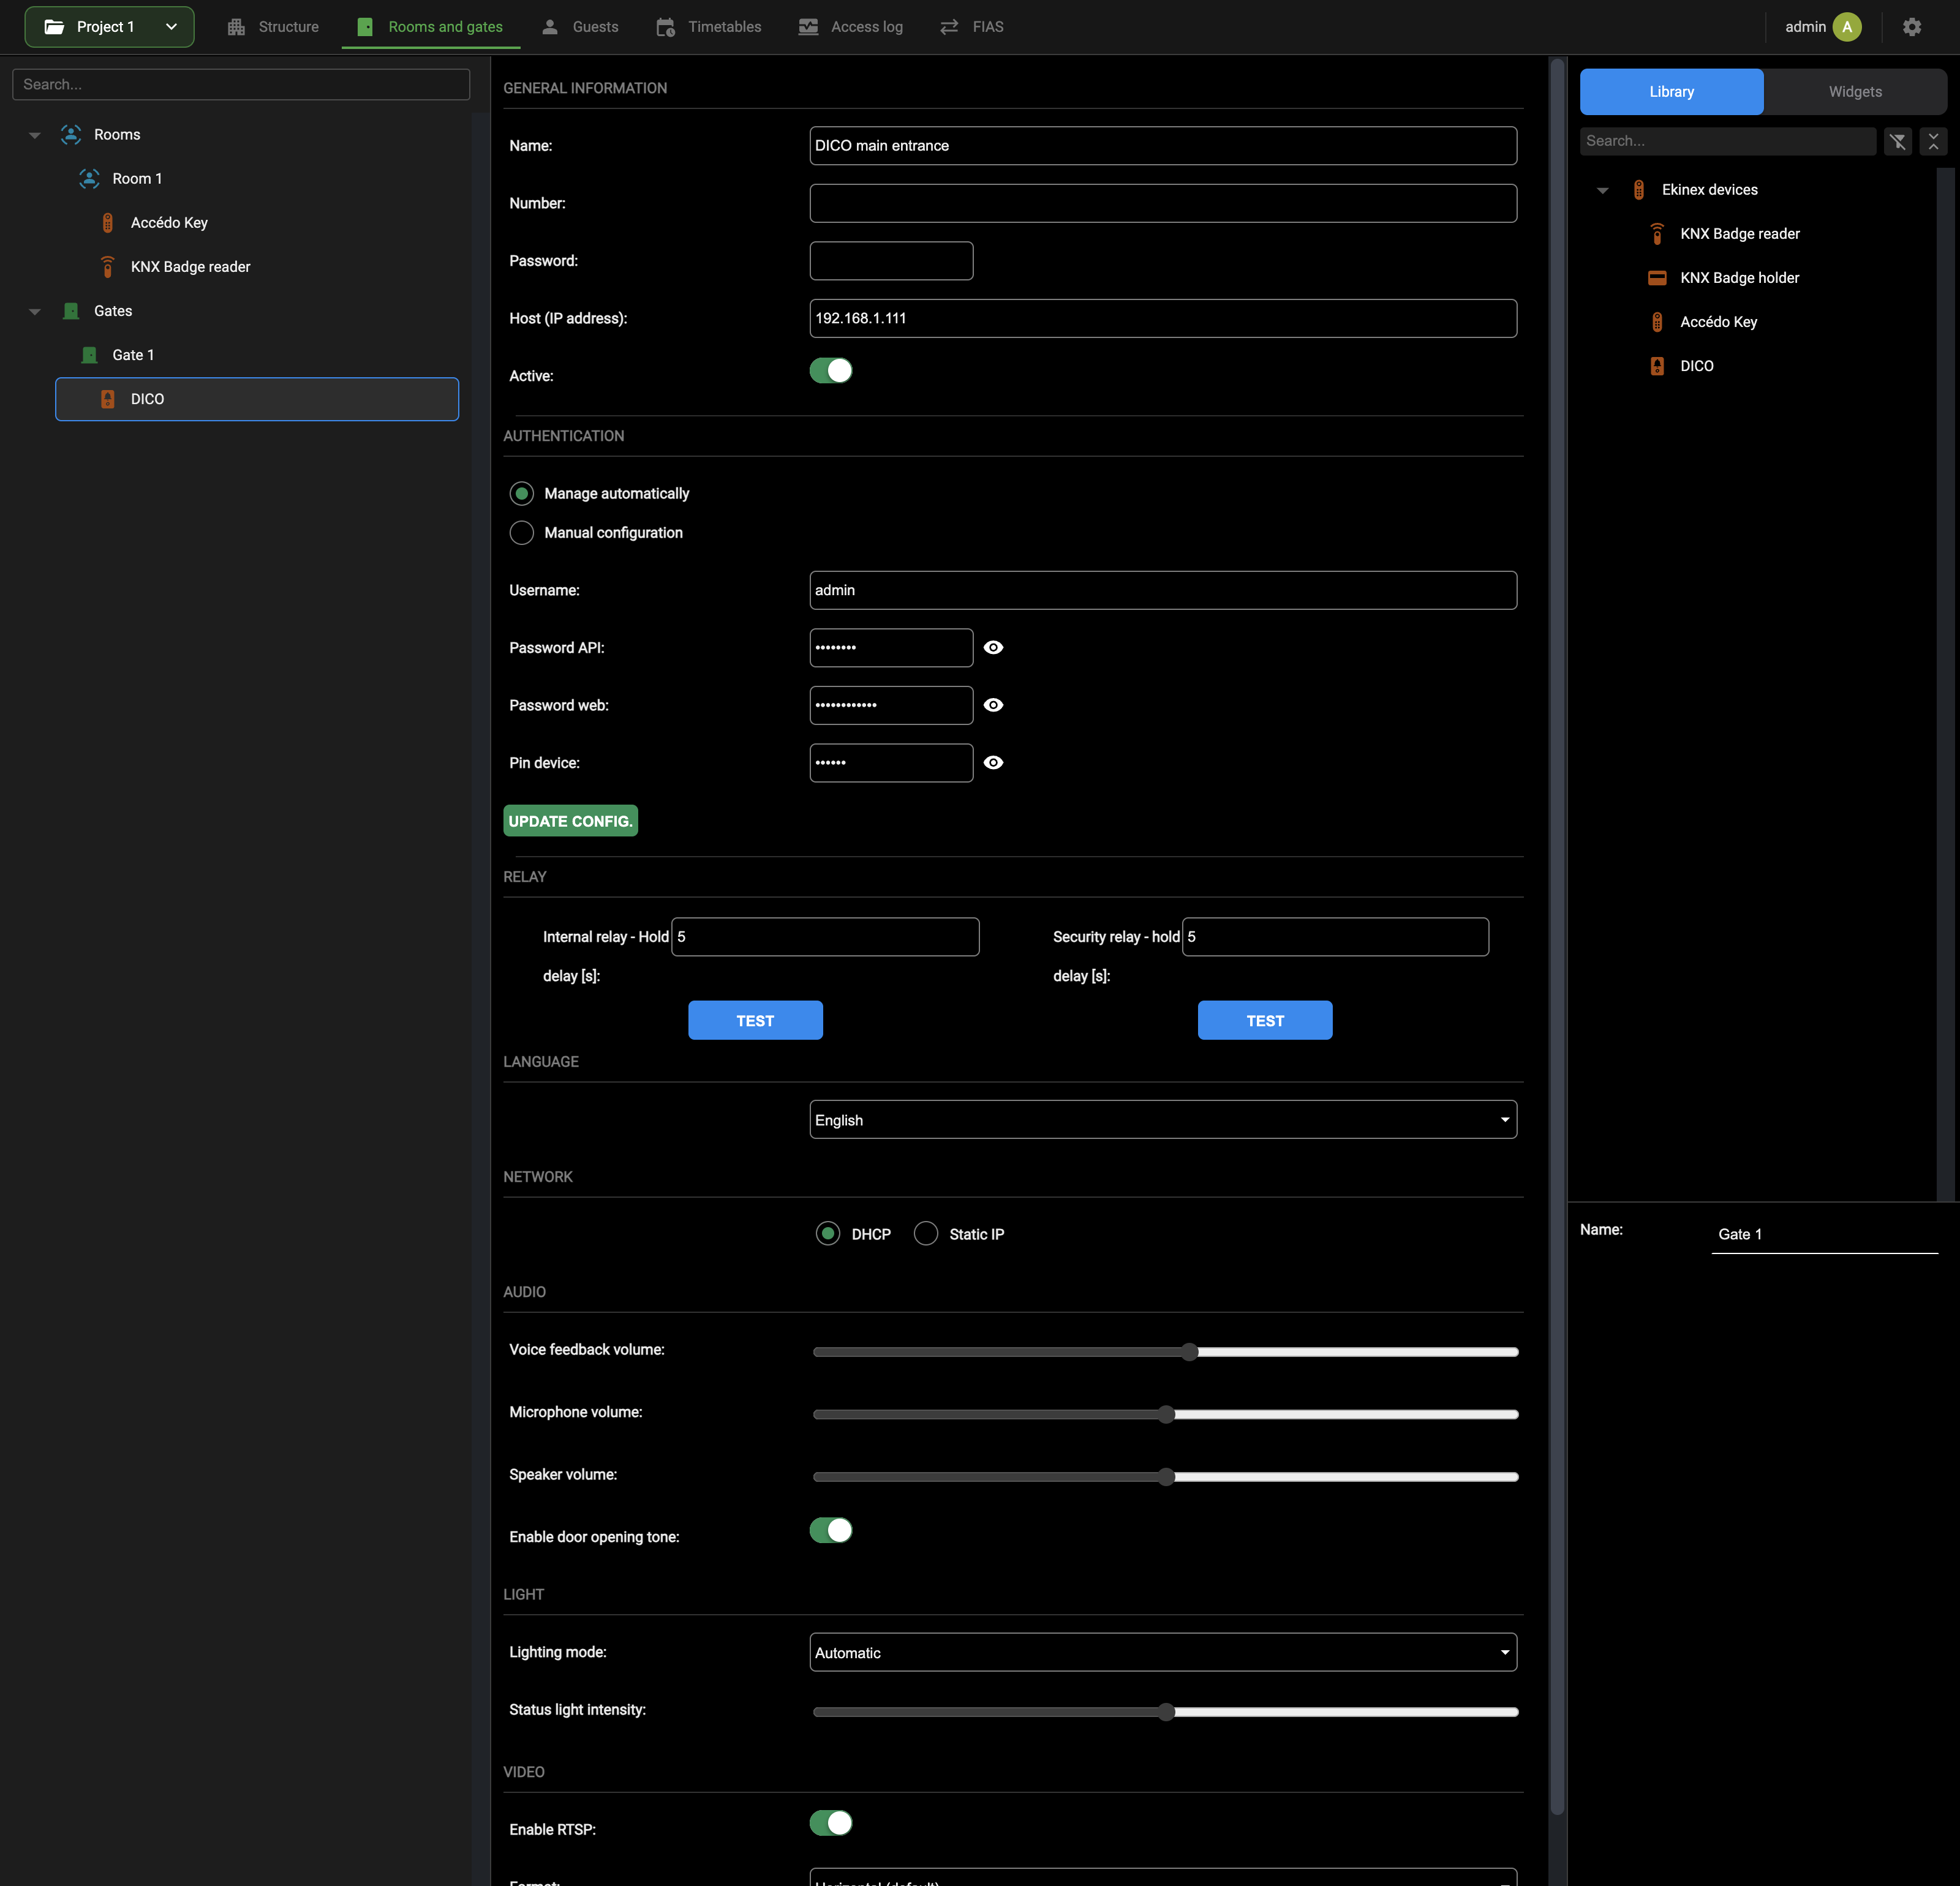
Task: Show the Password web value
Action: point(993,705)
